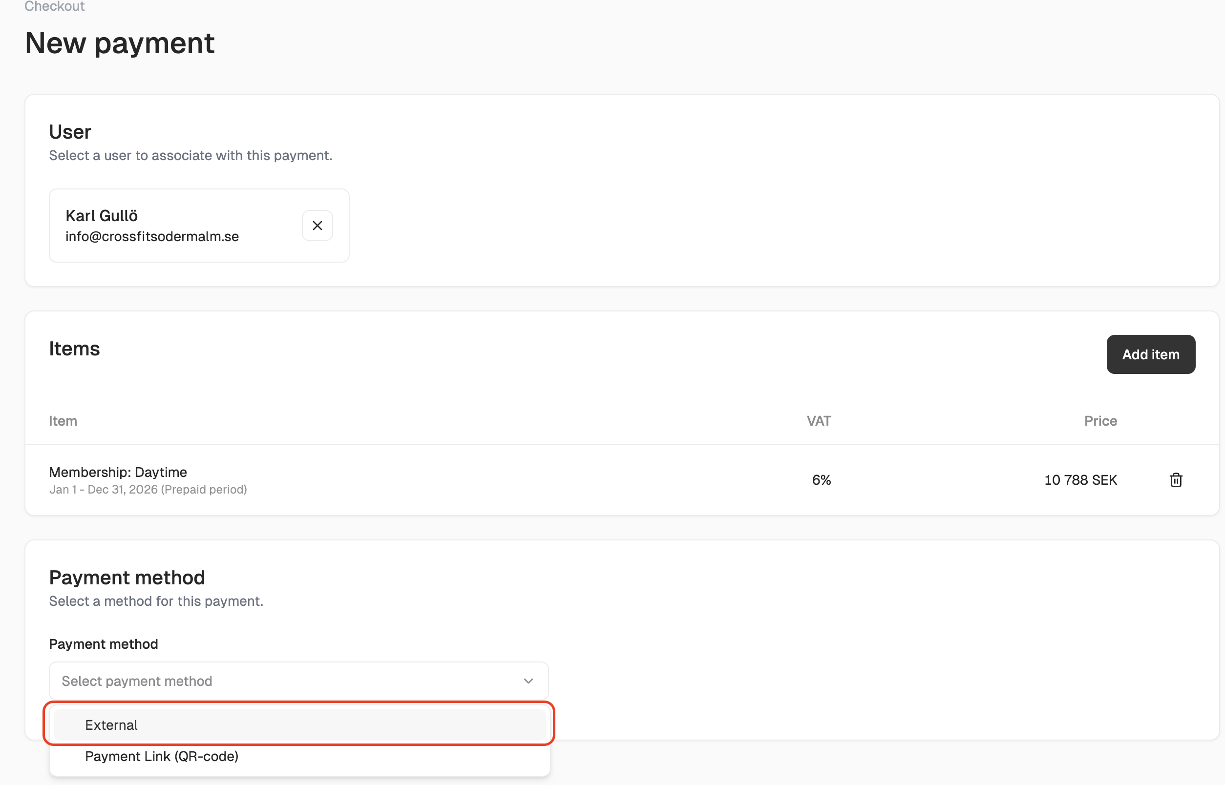Choose Payment Link (QR-code) option
Viewport: 1225px width, 785px height.
[161, 757]
